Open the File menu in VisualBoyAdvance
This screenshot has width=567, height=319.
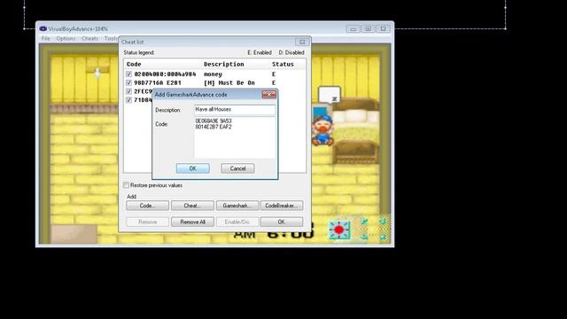[x=45, y=38]
